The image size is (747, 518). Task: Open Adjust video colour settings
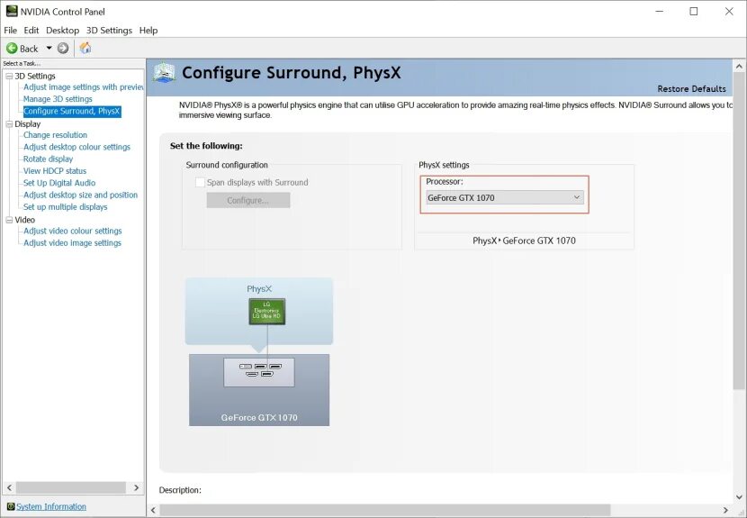pyautogui.click(x=72, y=231)
